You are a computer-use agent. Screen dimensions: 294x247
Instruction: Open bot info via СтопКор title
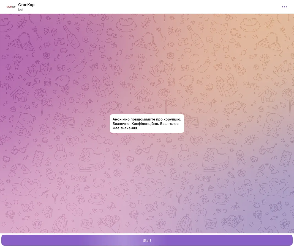click(x=26, y=5)
